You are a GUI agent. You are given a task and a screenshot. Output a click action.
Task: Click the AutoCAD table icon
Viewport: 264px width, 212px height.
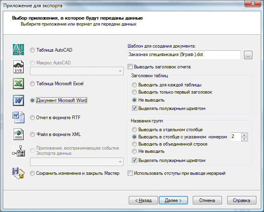click(19, 50)
